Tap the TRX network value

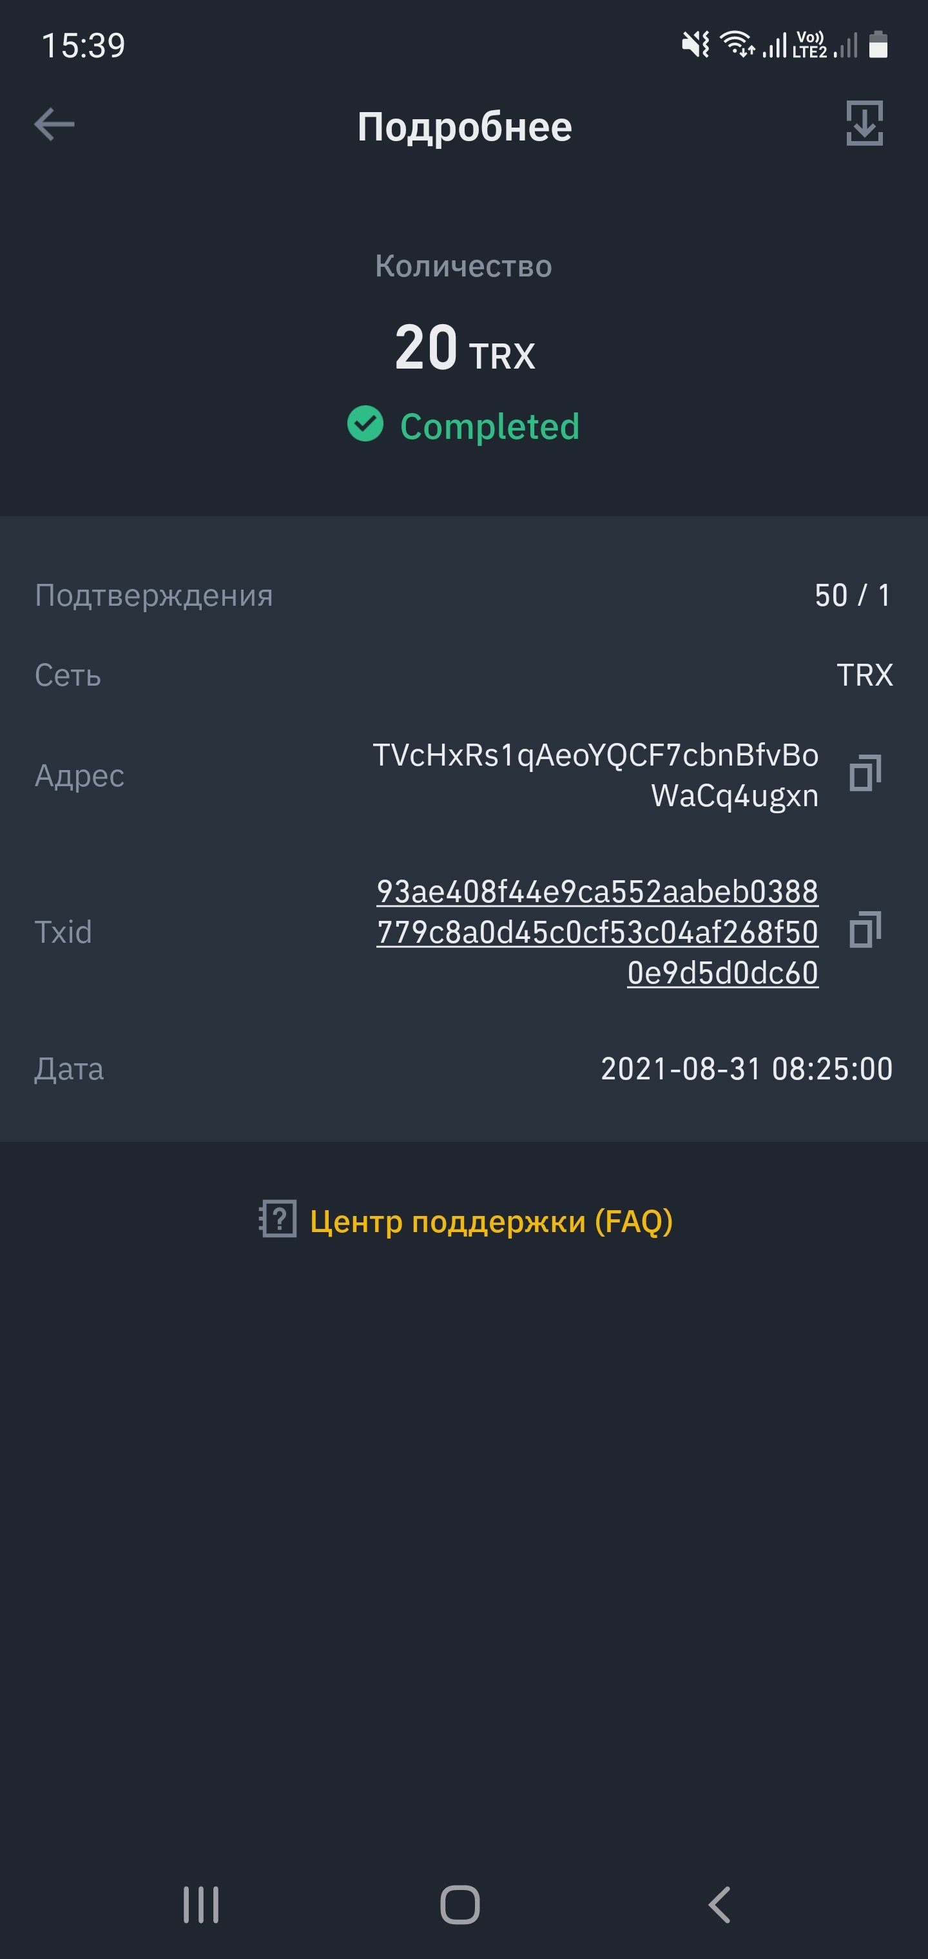tap(865, 675)
